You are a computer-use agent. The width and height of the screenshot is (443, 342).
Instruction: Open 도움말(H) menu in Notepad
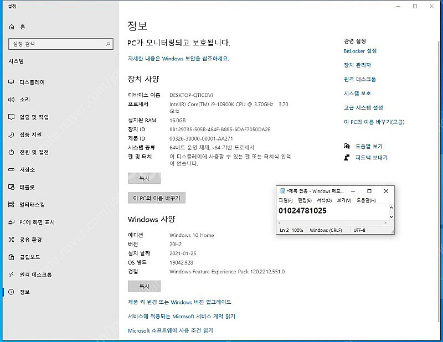point(366,200)
